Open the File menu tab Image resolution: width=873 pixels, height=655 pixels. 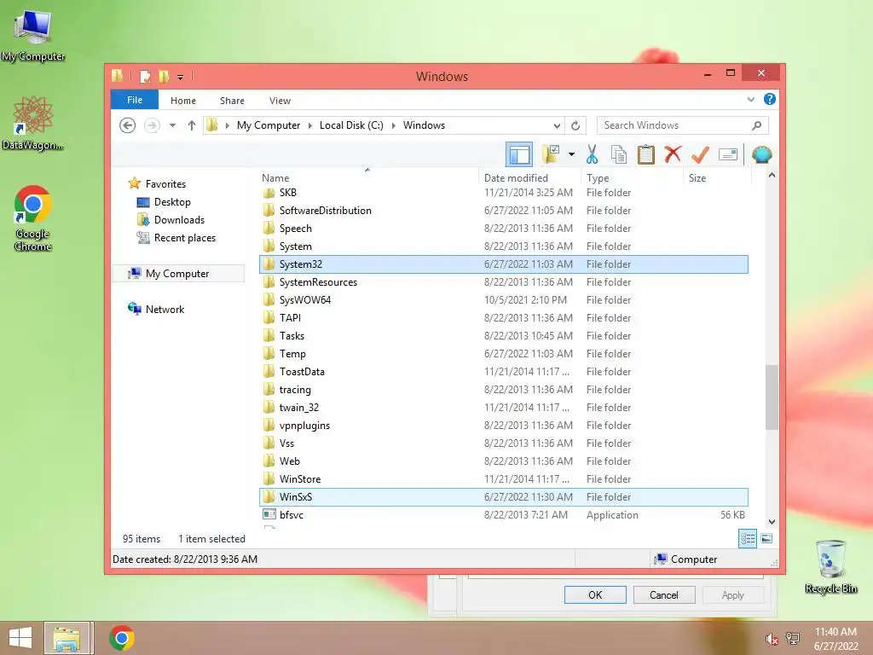click(135, 100)
